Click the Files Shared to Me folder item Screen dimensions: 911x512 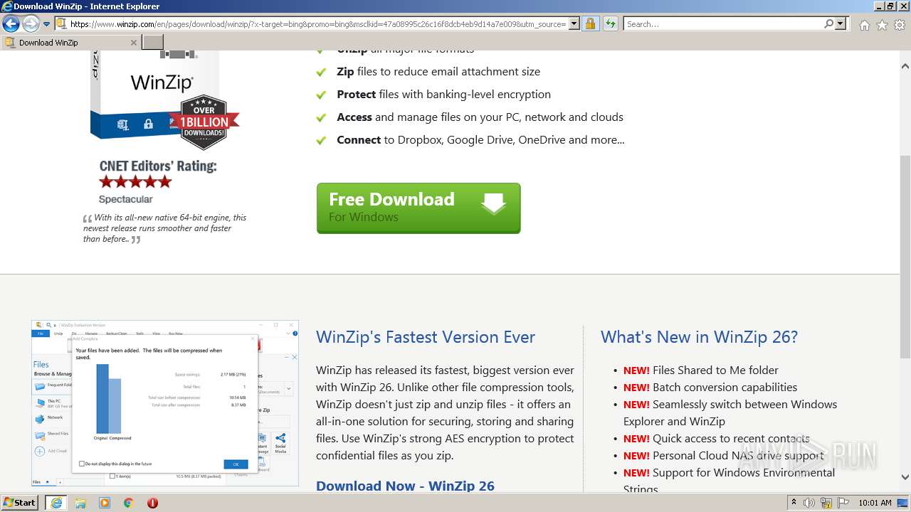[715, 370]
